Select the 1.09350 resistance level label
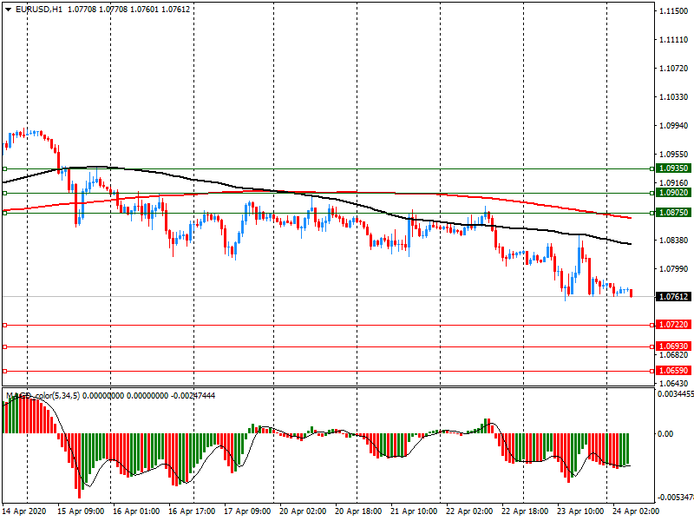694x521 pixels. tap(673, 168)
